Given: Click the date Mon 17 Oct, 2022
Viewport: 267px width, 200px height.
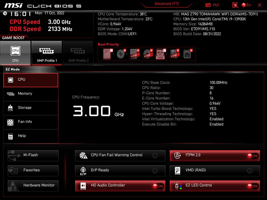Looking at the screenshot, I should (50, 13).
